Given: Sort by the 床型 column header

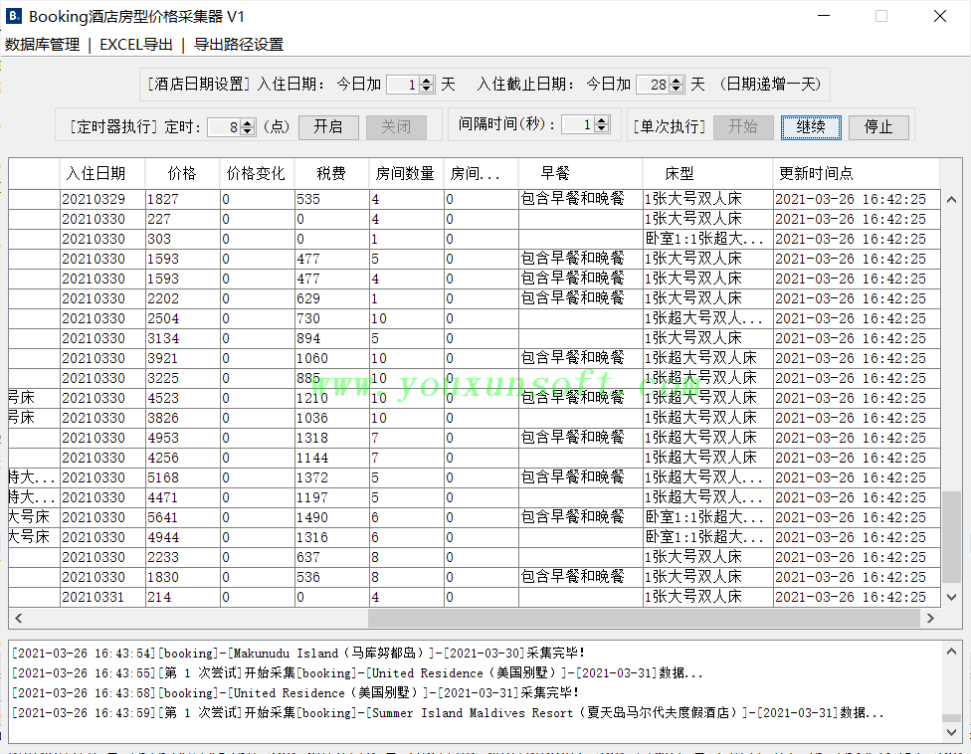Looking at the screenshot, I should (x=707, y=173).
